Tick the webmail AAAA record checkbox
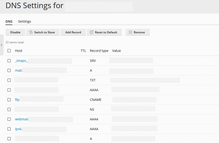Viewport: 219px width, 143px height. [9, 119]
